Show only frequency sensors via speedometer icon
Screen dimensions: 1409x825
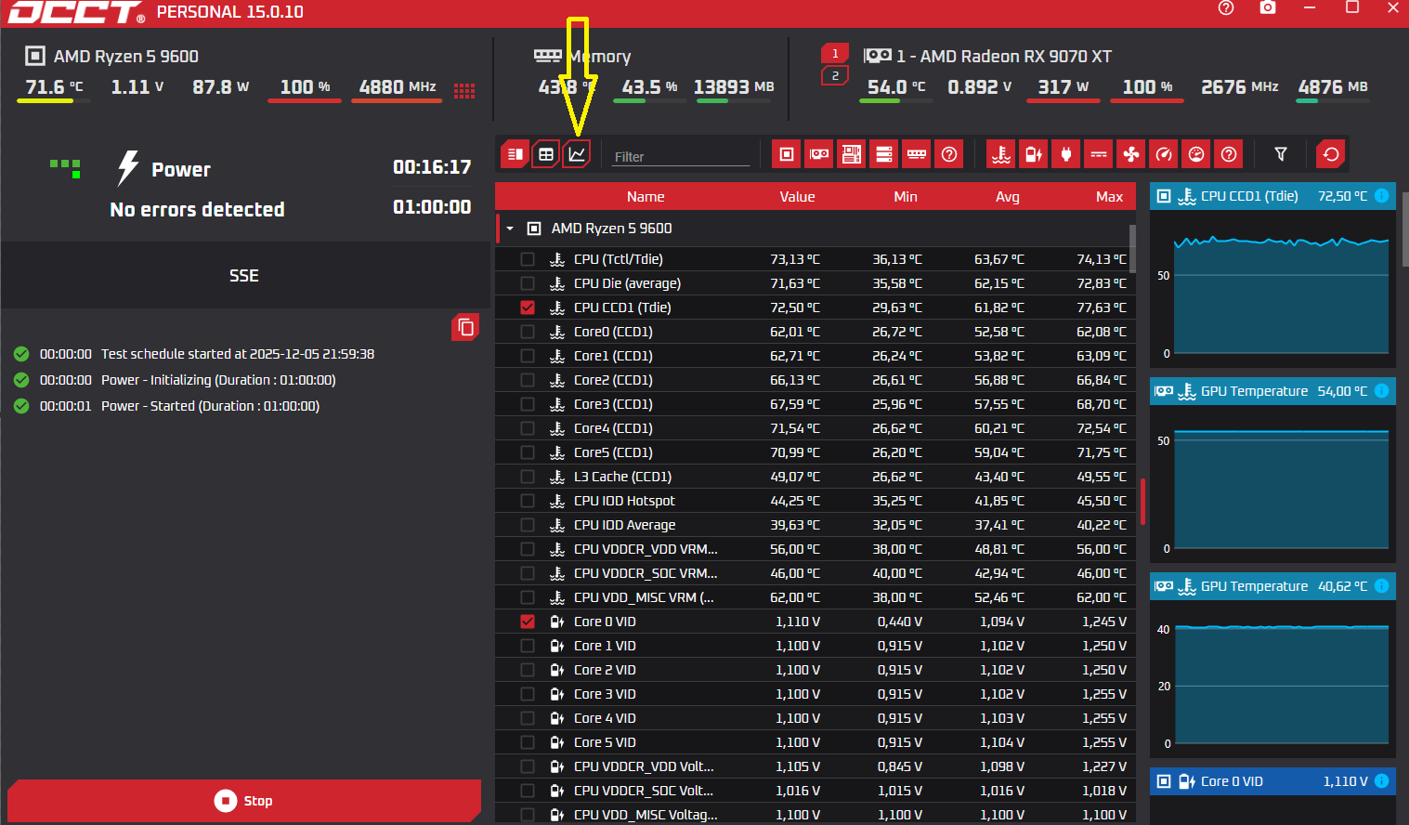1164,154
